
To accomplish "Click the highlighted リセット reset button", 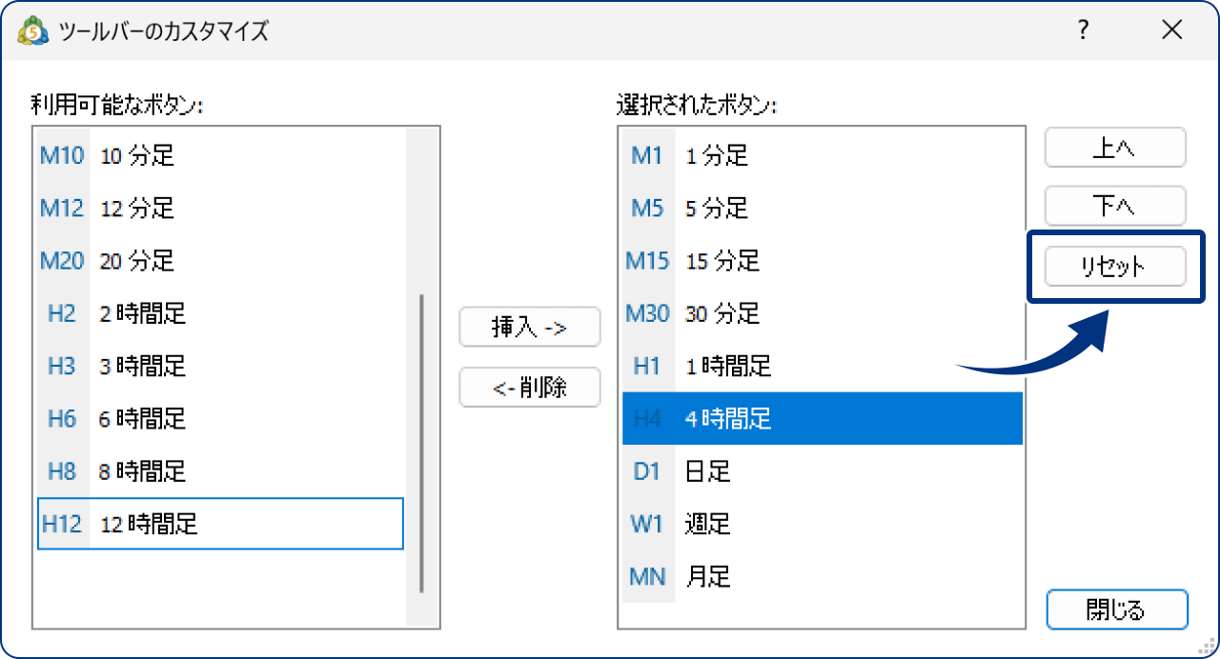I will tap(1114, 267).
